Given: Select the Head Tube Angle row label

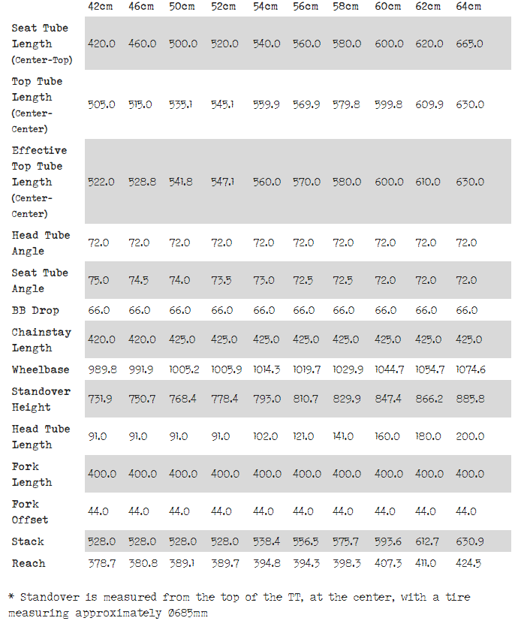Looking at the screenshot, I should pyautogui.click(x=41, y=243).
